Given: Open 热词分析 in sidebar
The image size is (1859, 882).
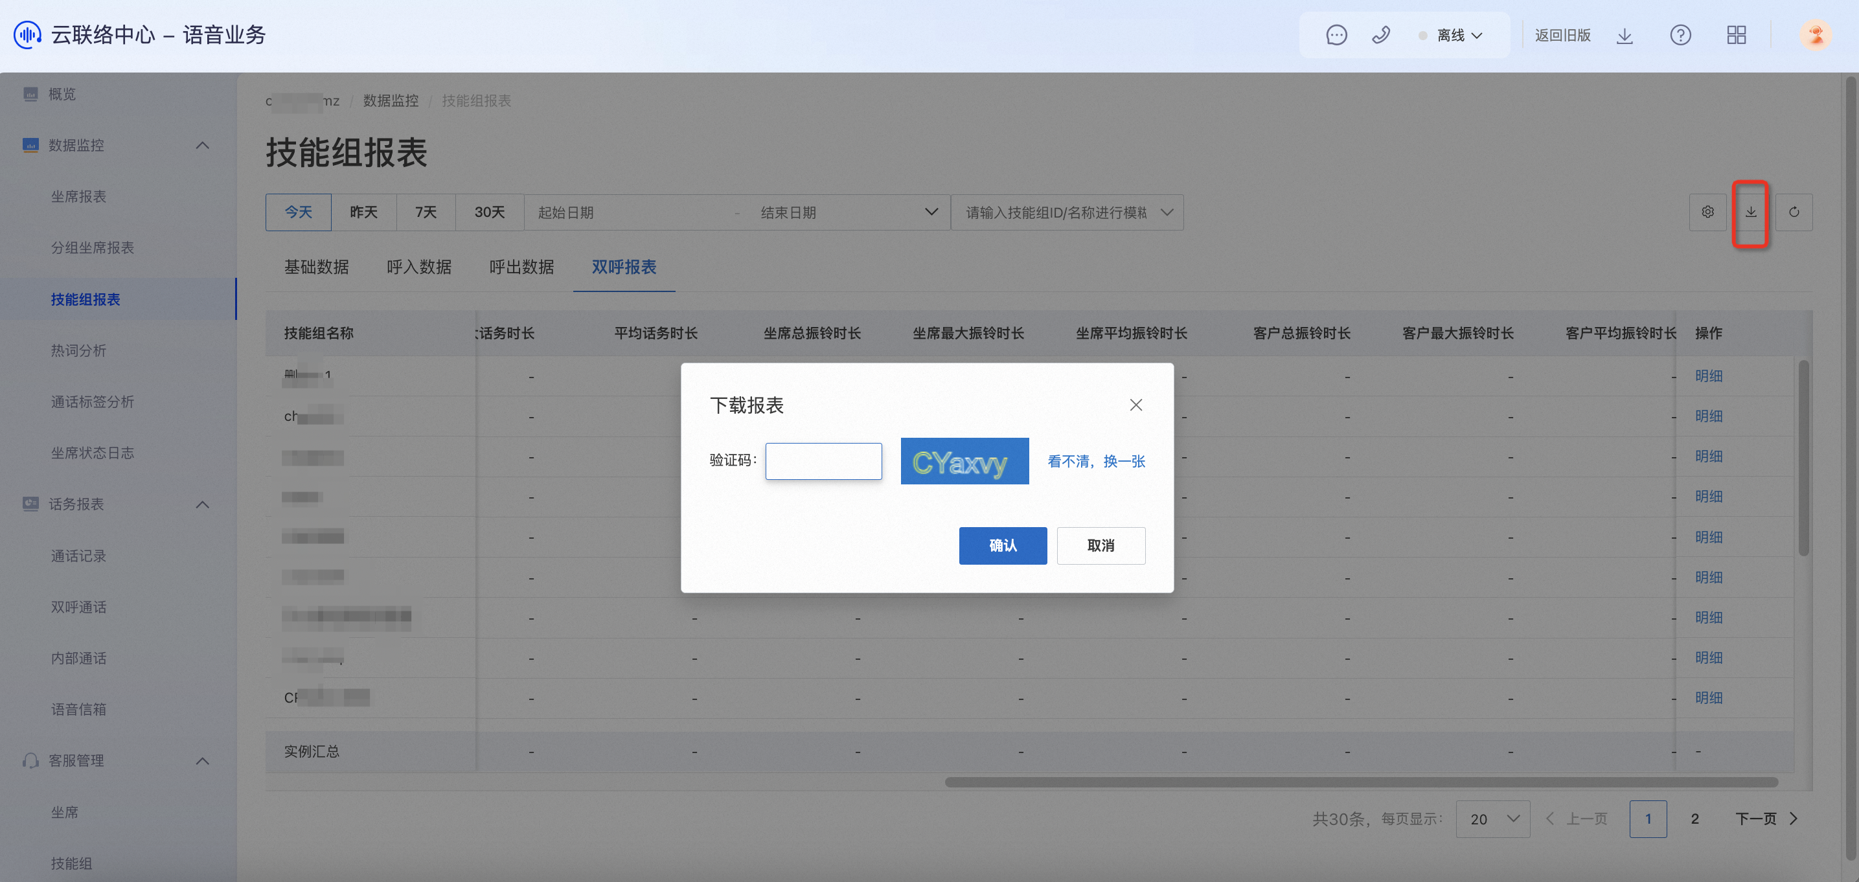Looking at the screenshot, I should point(78,350).
